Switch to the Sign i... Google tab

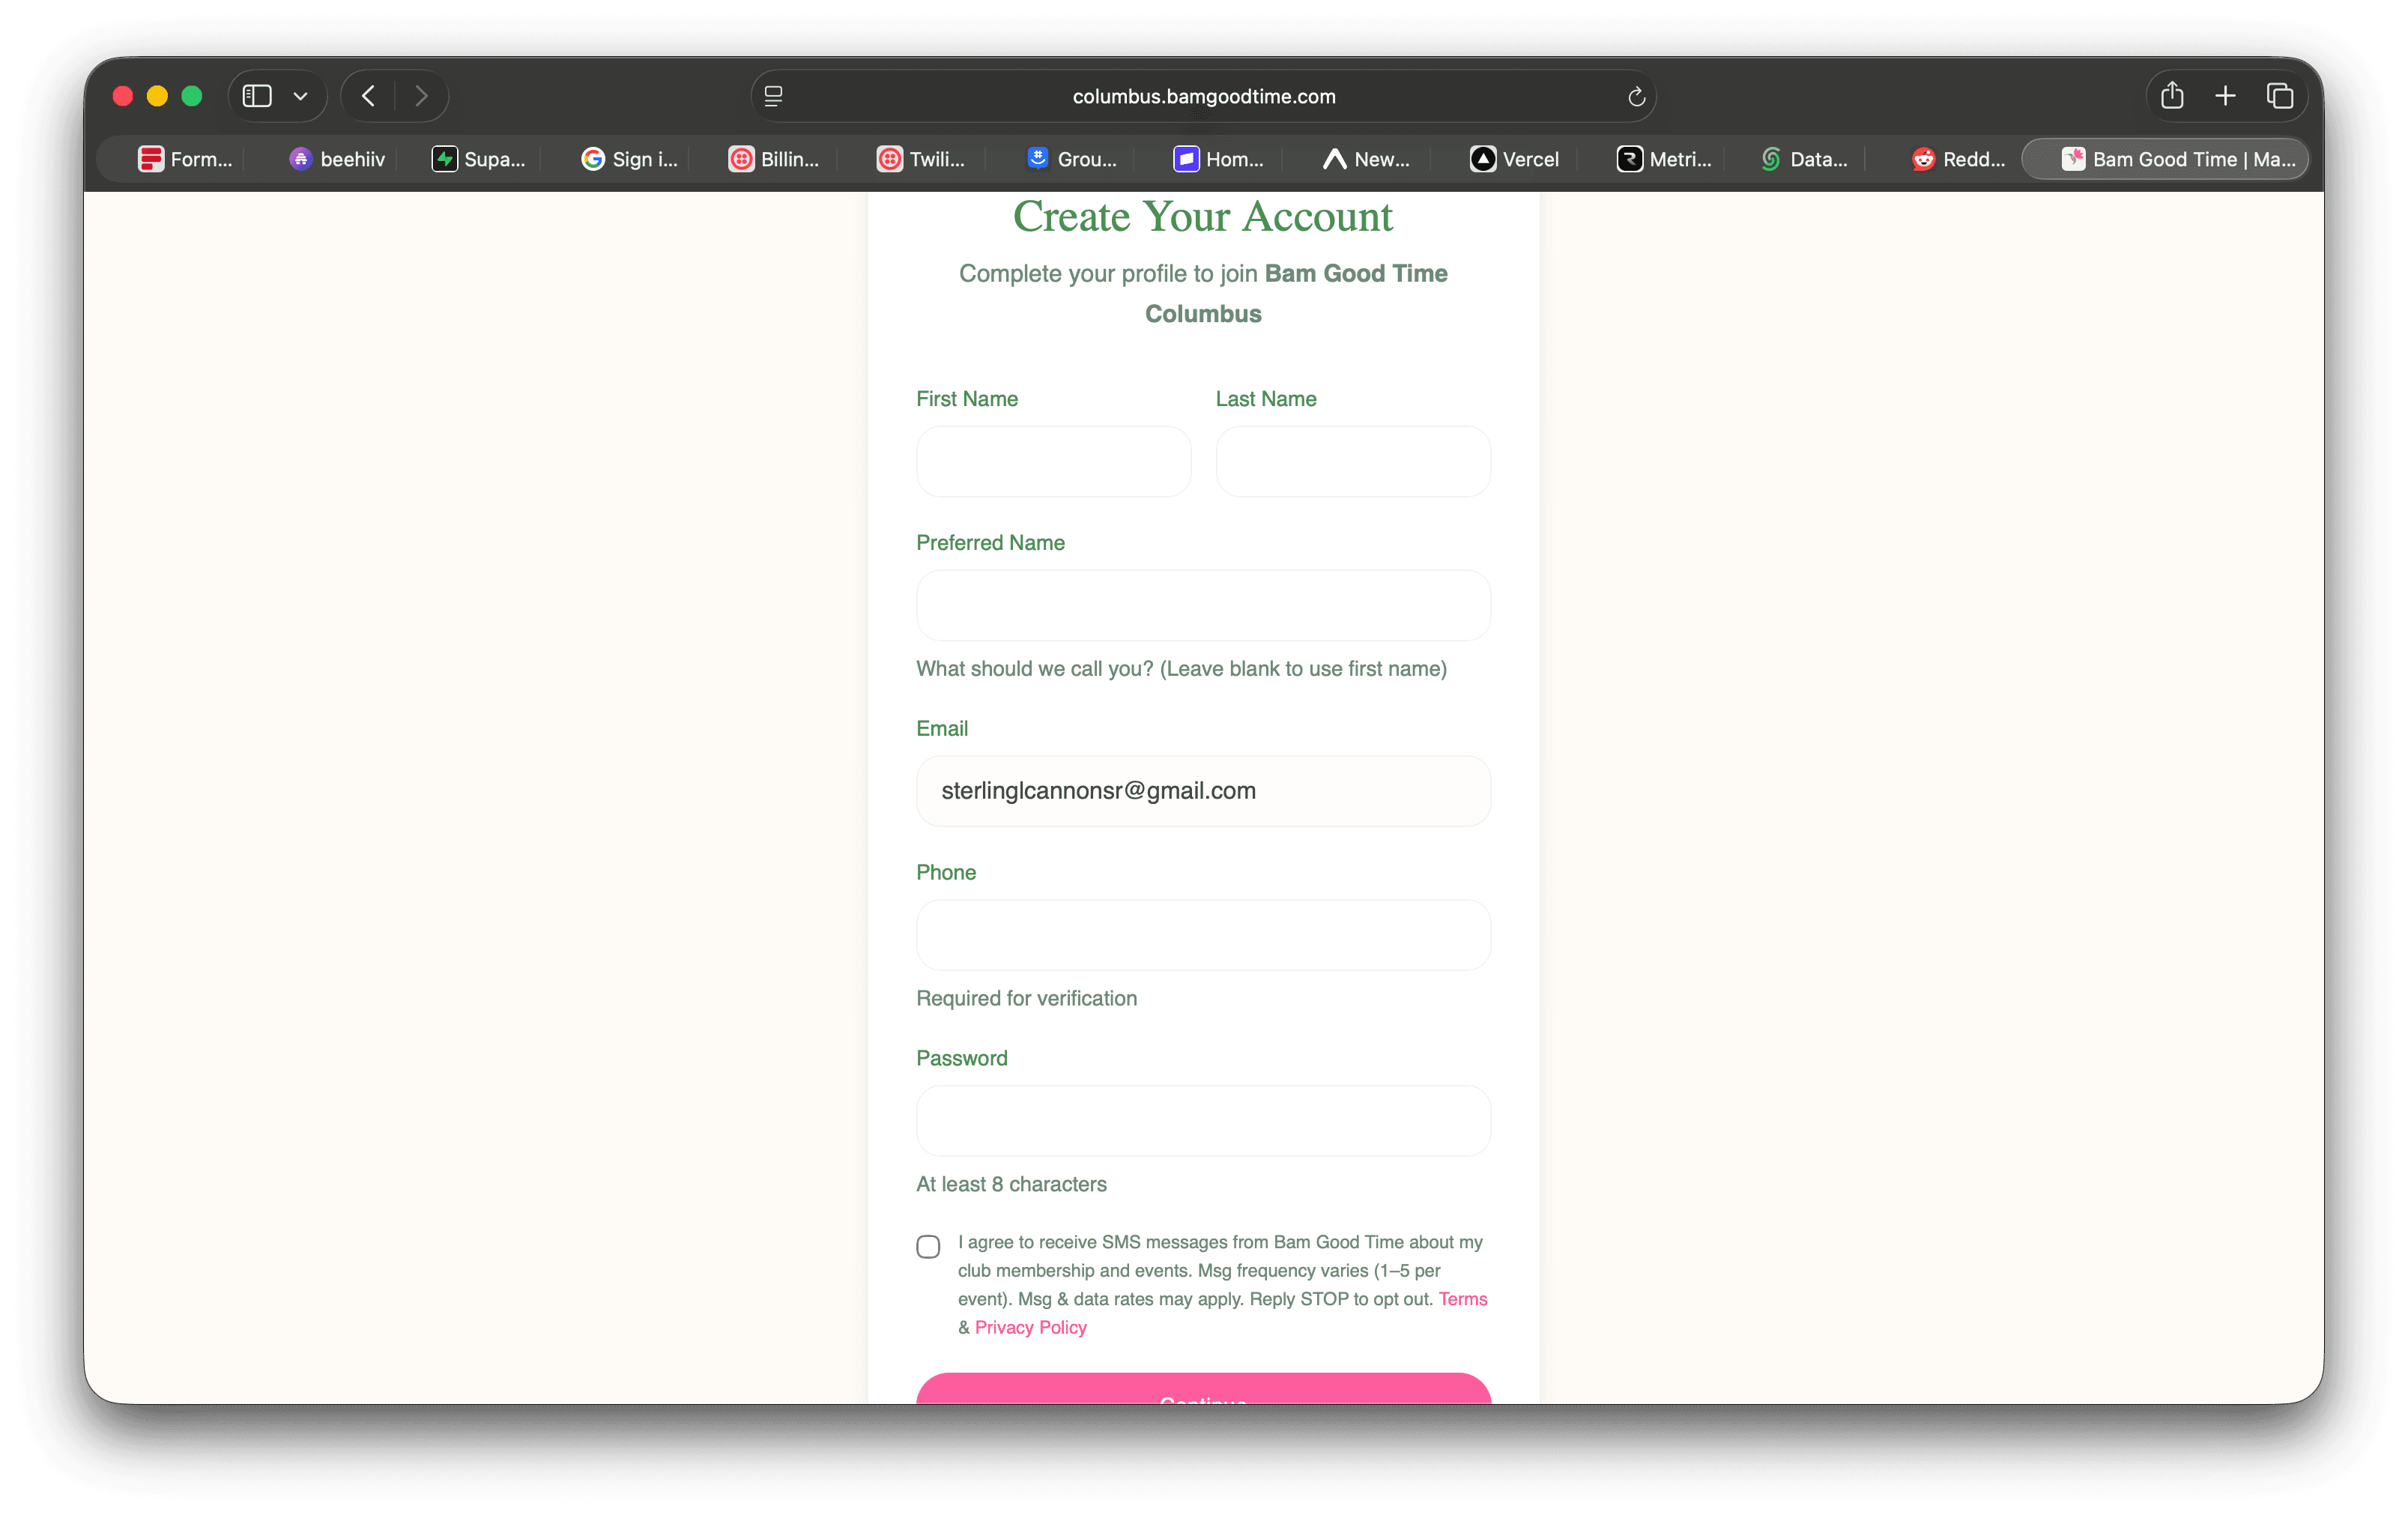point(629,159)
